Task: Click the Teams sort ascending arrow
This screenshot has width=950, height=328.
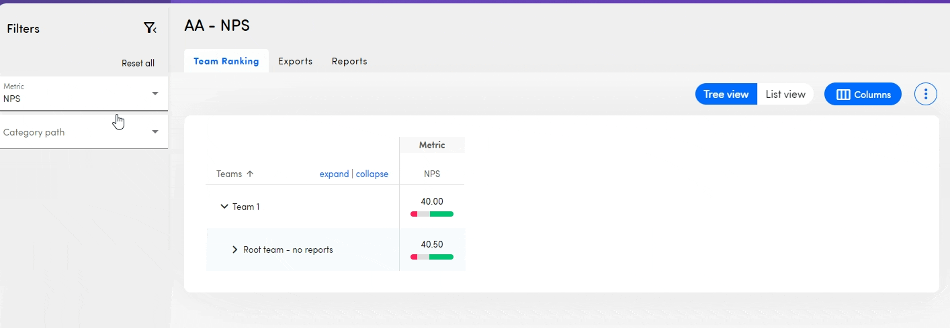Action: (250, 174)
